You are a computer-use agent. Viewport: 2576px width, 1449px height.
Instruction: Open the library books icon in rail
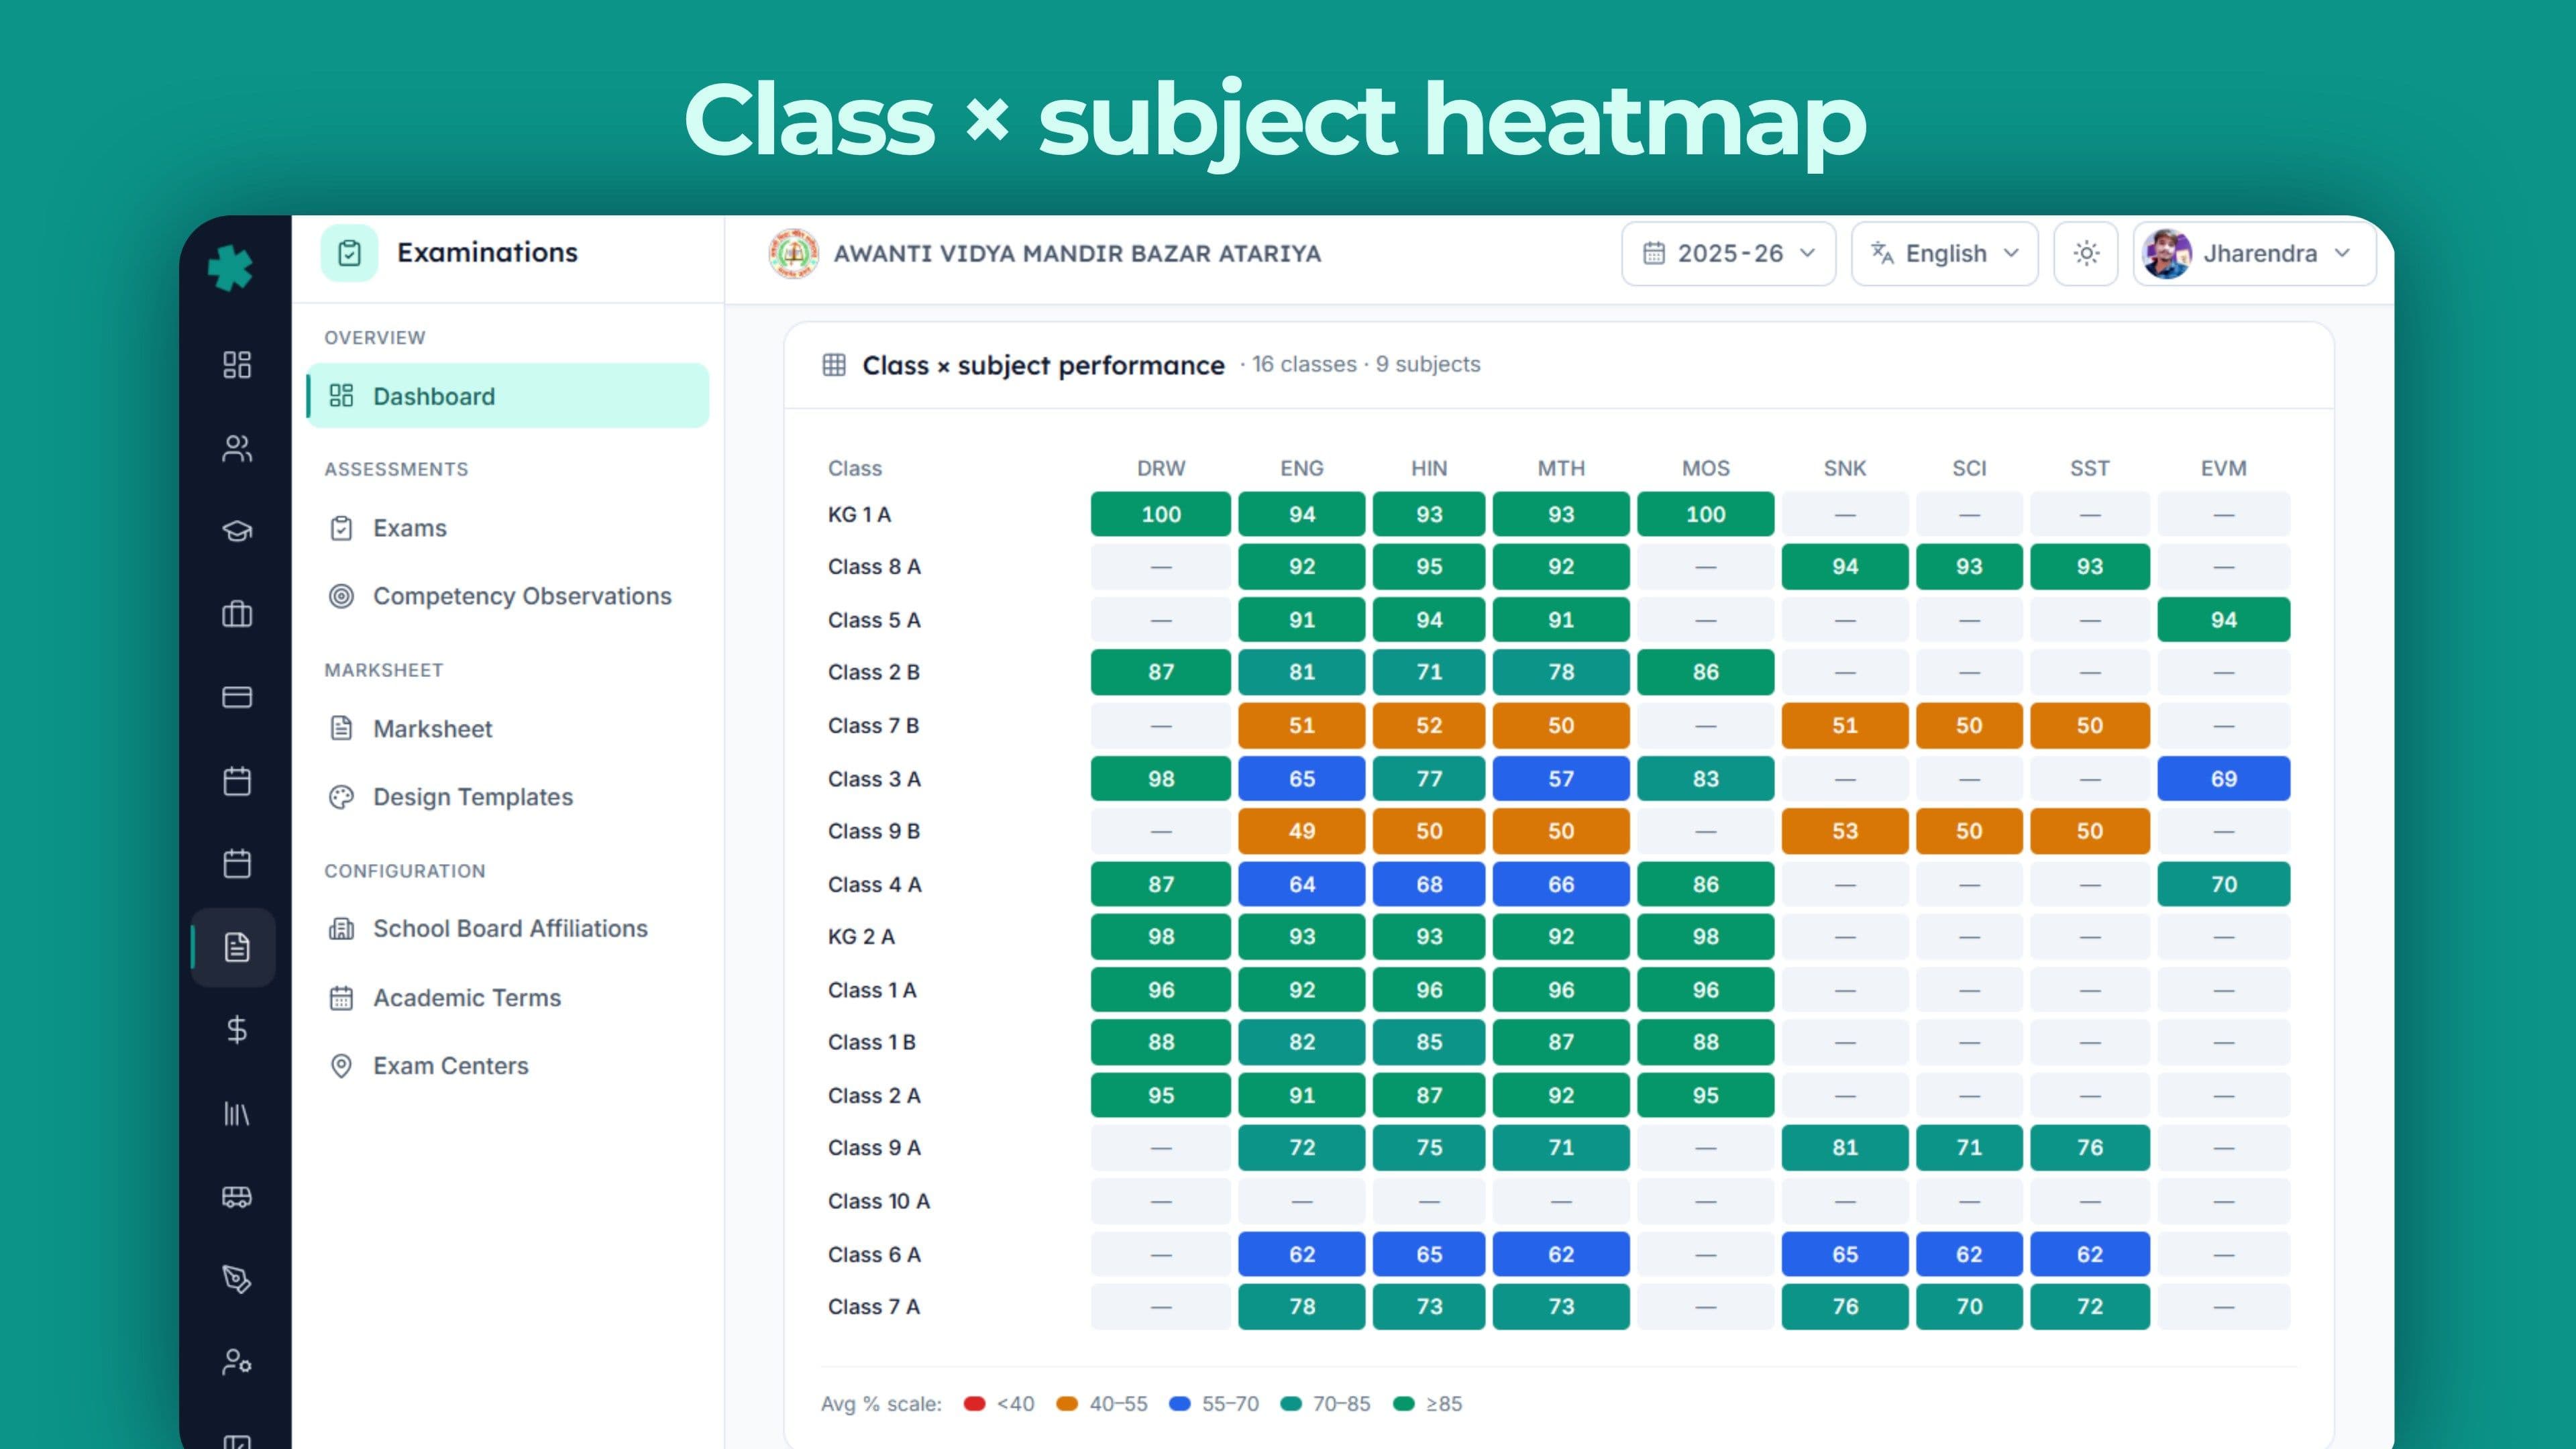(x=237, y=1113)
